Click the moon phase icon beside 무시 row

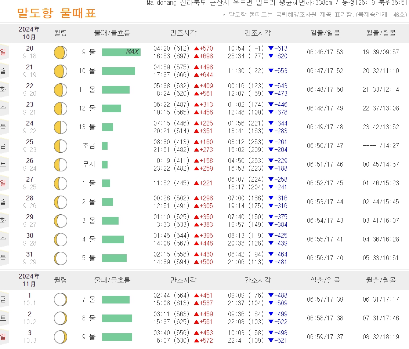tap(60, 164)
